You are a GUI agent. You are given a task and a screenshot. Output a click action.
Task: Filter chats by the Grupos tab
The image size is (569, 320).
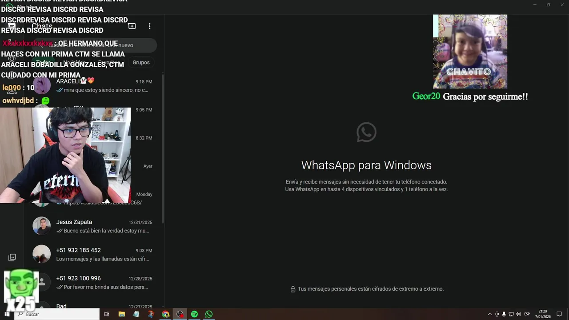[x=141, y=62]
